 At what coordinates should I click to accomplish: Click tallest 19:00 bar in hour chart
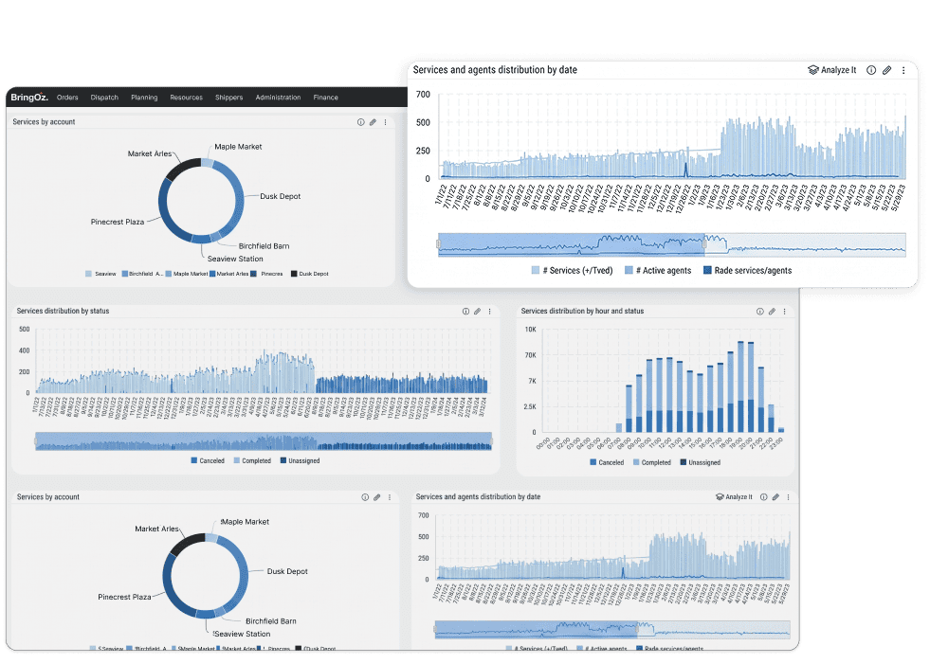[x=740, y=386]
